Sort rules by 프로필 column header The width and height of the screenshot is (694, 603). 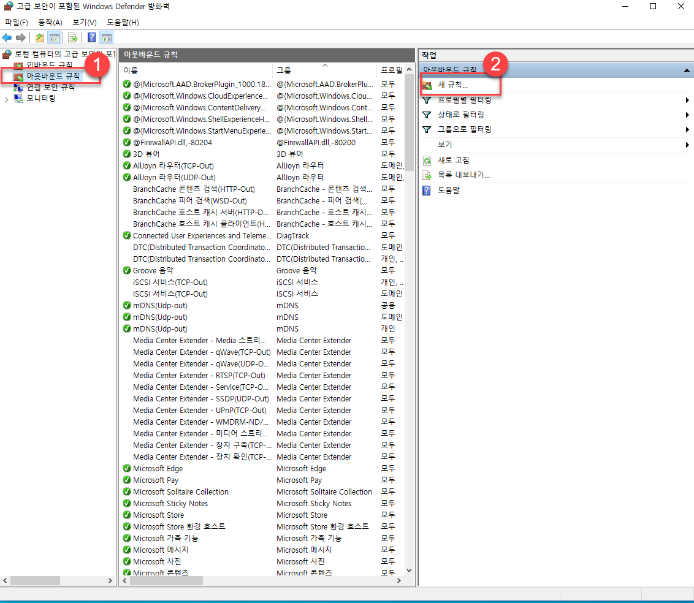[x=391, y=70]
